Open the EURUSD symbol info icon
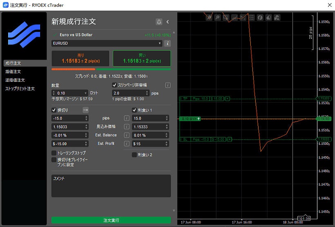The height and width of the screenshot is (227, 335). pos(167,43)
